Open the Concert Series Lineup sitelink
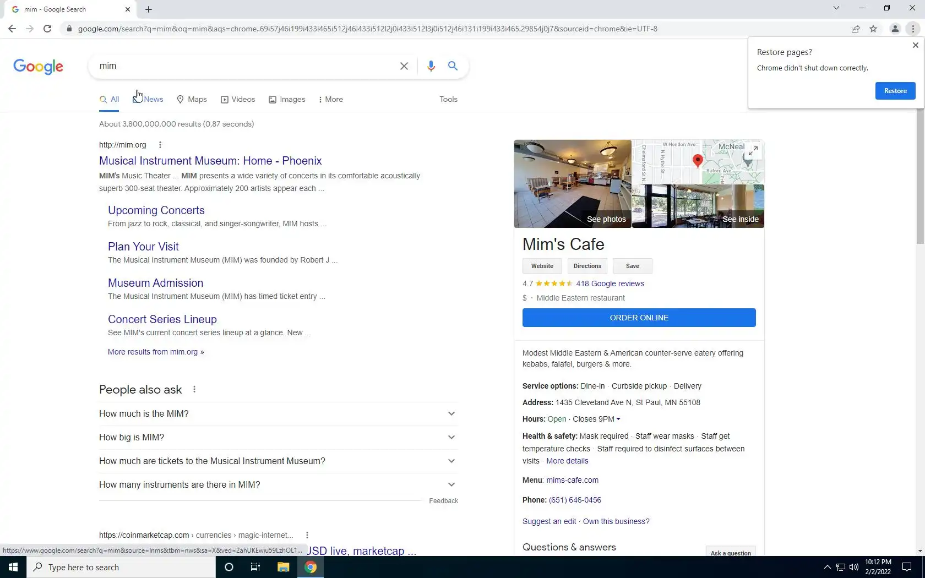The image size is (925, 578). pos(162,319)
